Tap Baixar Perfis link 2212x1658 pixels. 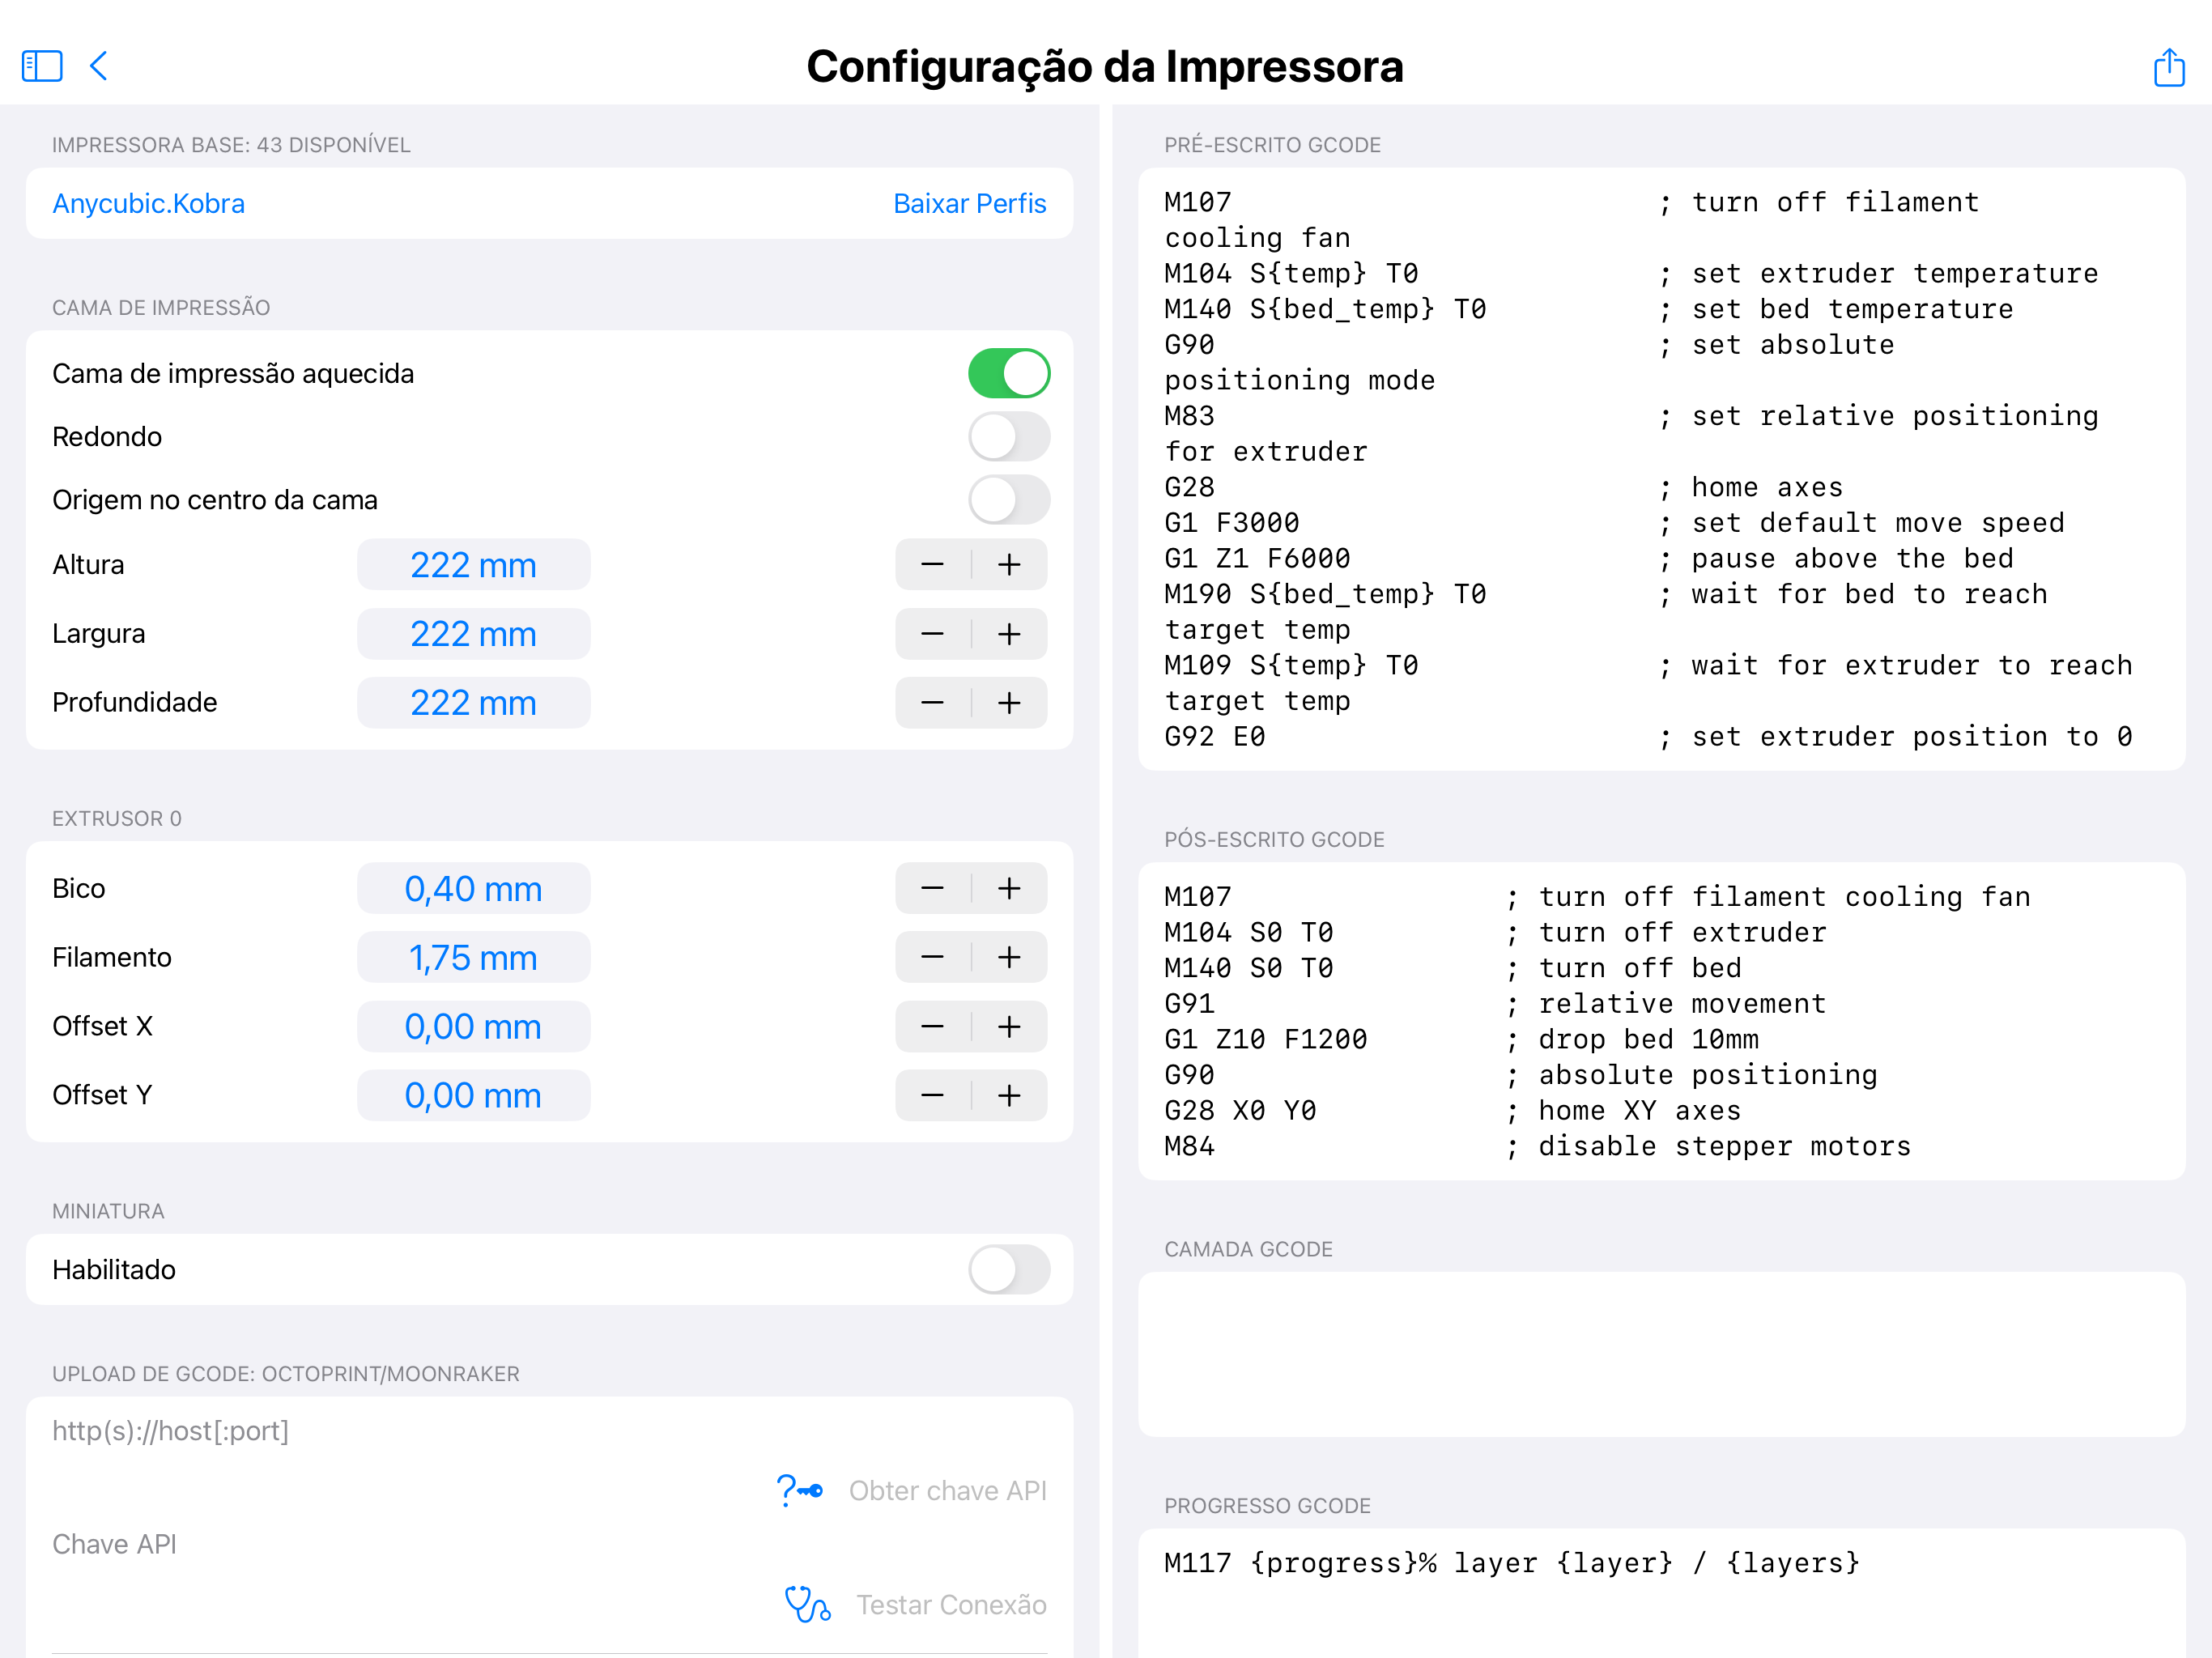tap(969, 204)
